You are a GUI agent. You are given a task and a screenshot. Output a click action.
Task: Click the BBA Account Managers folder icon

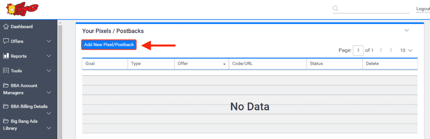click(6, 86)
